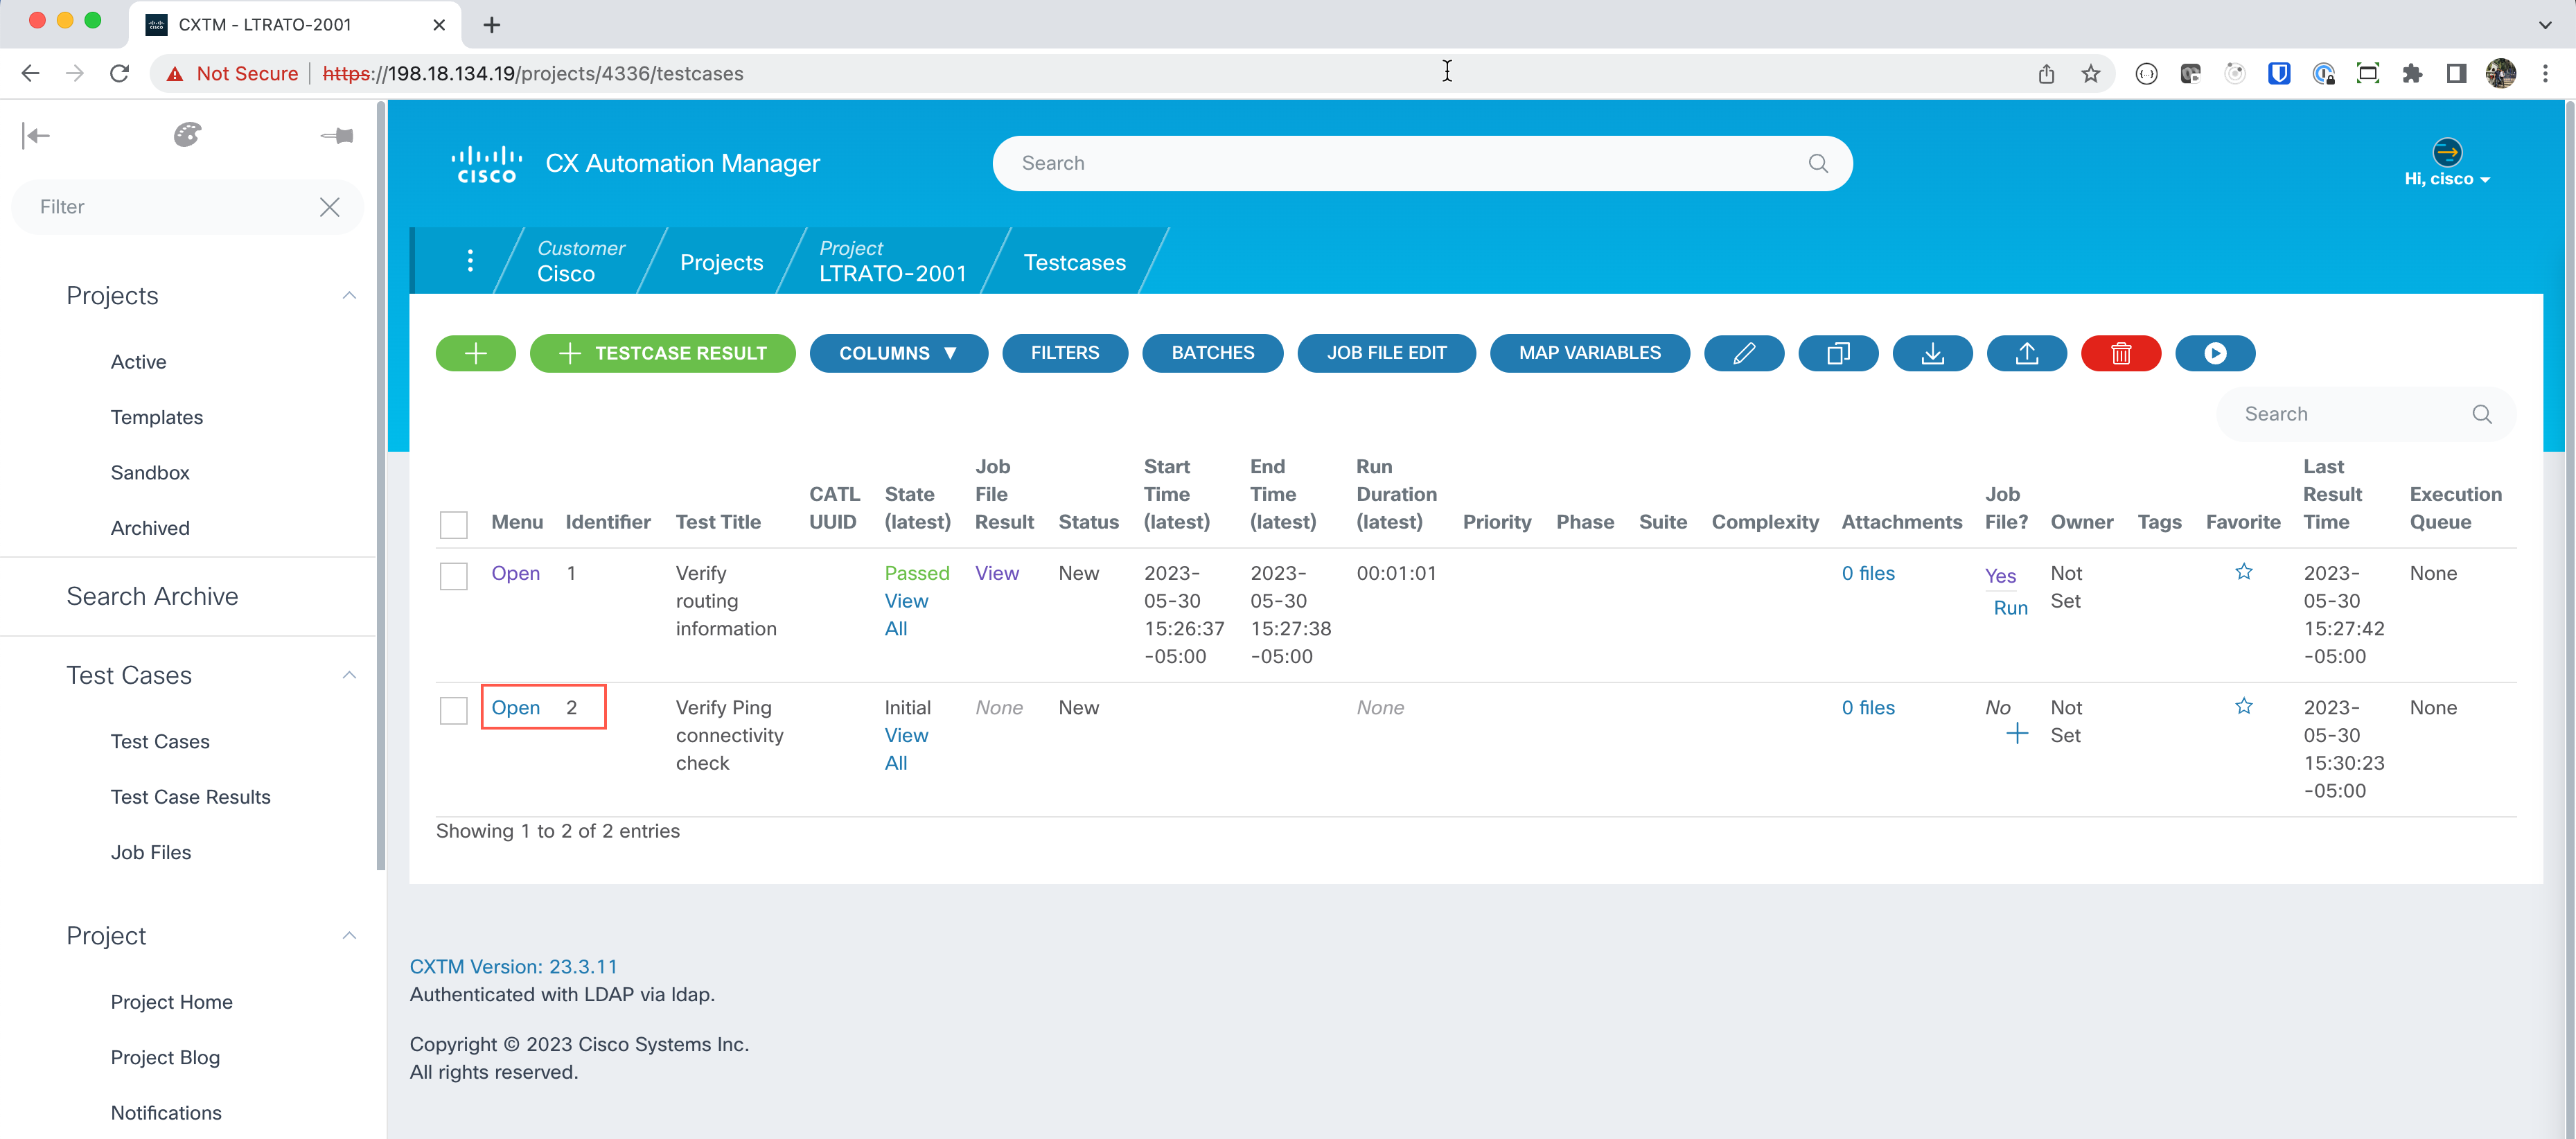Click the TESTCASE RESULT button
The image size is (2576, 1139).
tap(662, 353)
